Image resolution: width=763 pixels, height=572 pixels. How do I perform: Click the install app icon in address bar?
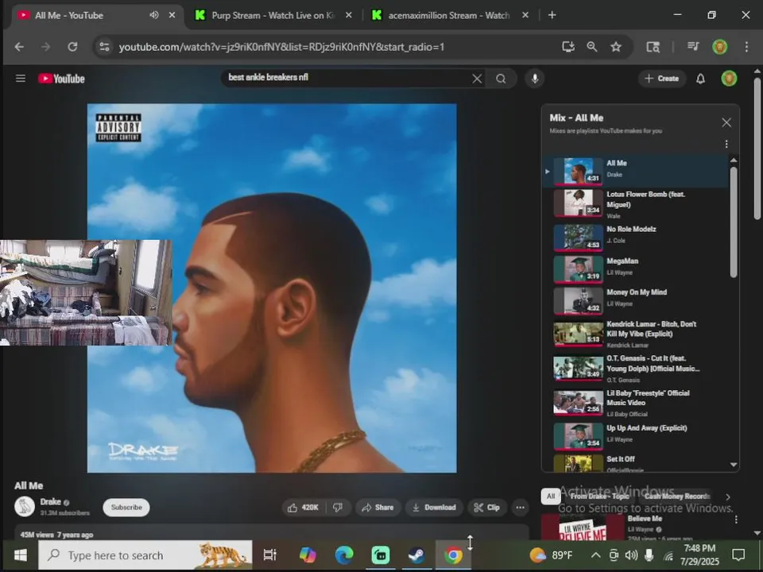click(567, 47)
